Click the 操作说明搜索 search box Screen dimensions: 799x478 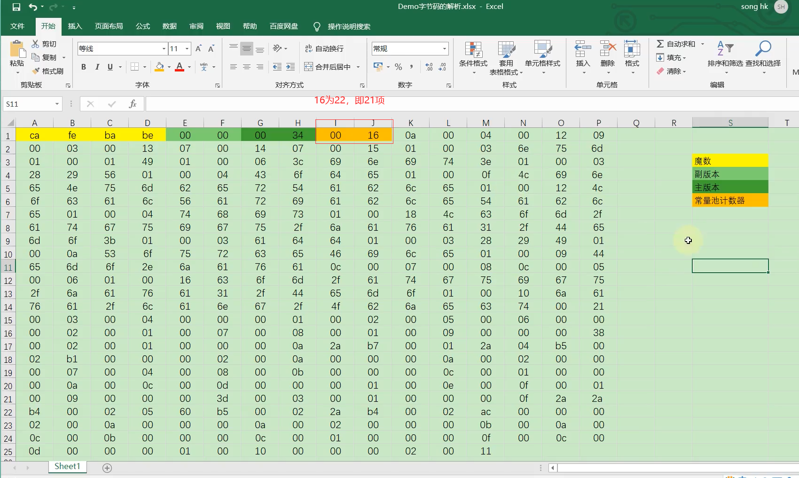click(349, 26)
